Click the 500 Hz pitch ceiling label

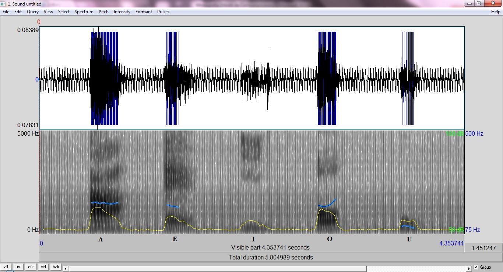(x=474, y=133)
